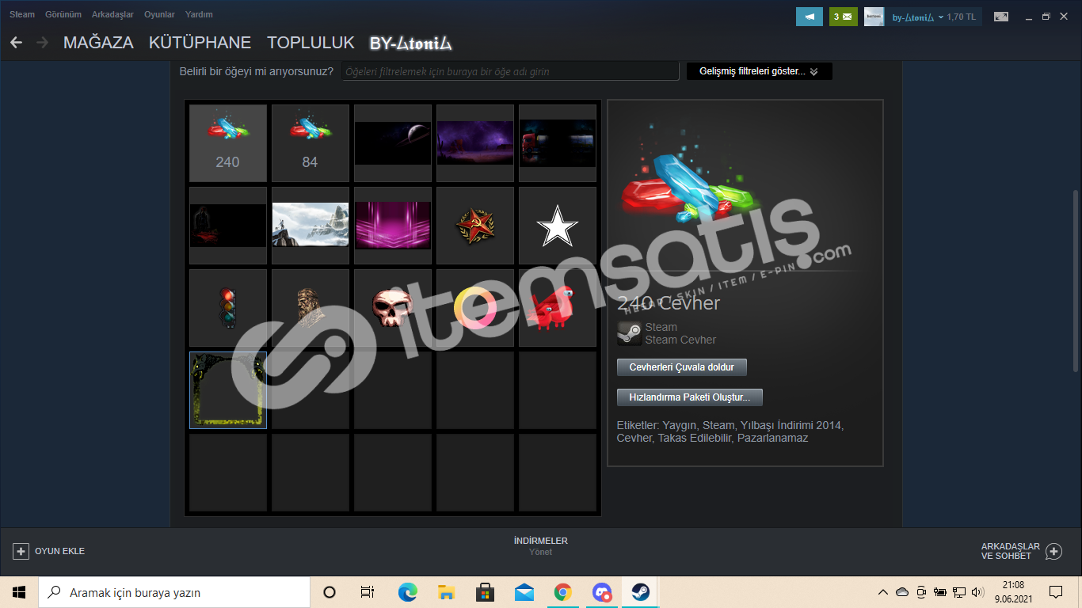The height and width of the screenshot is (608, 1082).
Task: Click Hızlandırma Paketi Oluştur button
Action: [x=690, y=397]
